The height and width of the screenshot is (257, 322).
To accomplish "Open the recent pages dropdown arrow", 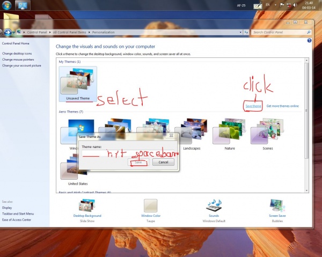I will (13, 32).
